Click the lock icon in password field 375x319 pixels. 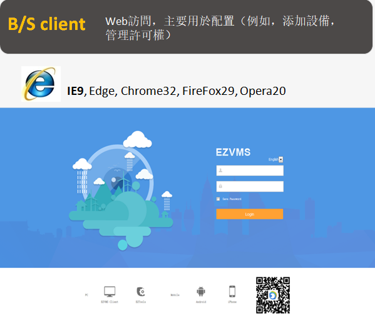[x=220, y=186]
